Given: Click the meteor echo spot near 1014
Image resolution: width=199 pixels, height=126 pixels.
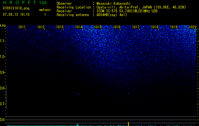Looking at the screenshot, I should [78, 94].
